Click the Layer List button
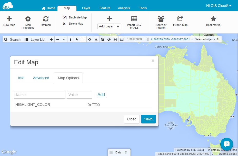 pos(35,39)
